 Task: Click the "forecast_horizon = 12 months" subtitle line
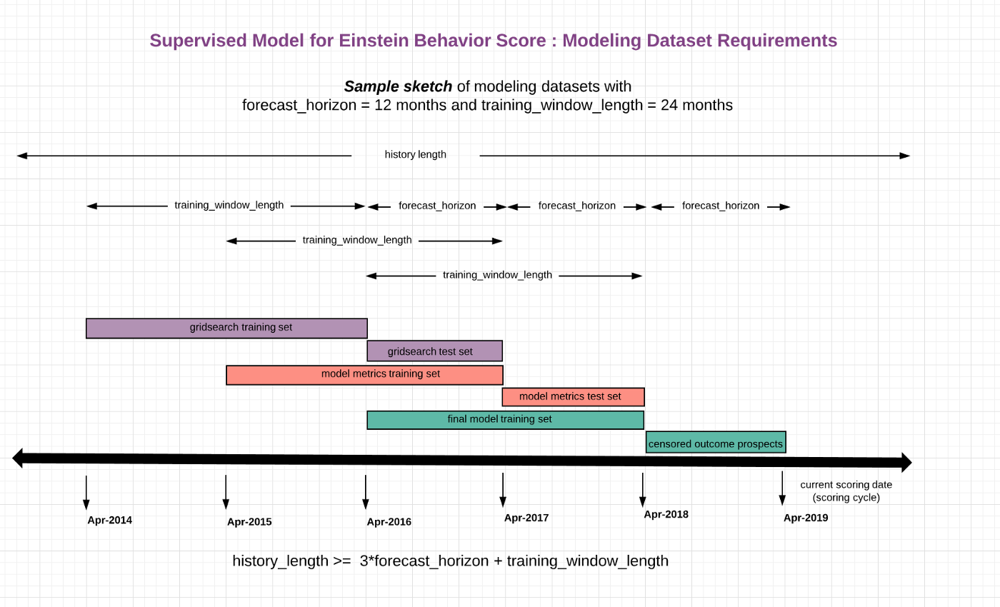pos(488,105)
